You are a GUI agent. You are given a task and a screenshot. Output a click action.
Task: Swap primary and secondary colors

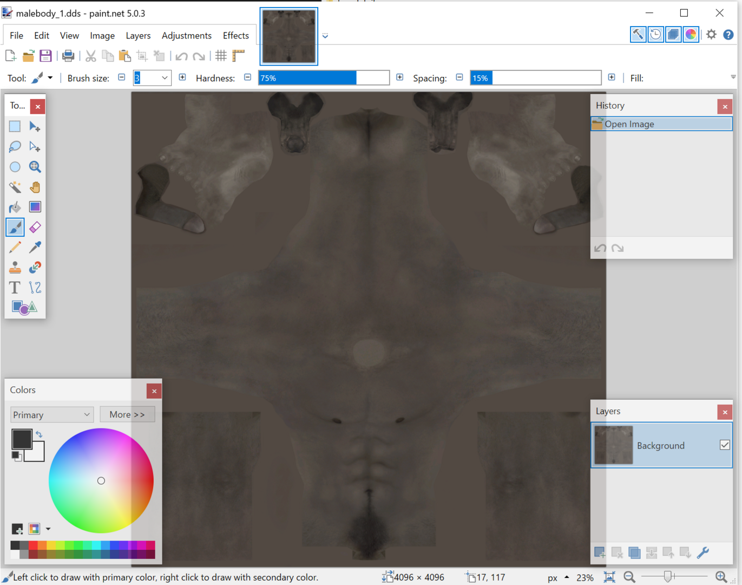point(39,434)
